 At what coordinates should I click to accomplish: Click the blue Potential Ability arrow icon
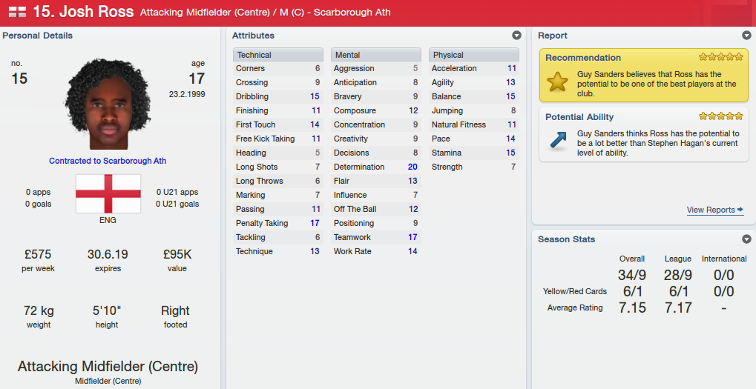(557, 141)
